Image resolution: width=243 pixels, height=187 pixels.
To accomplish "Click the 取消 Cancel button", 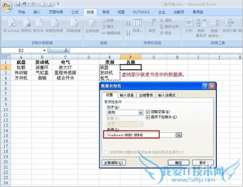I will (x=203, y=163).
